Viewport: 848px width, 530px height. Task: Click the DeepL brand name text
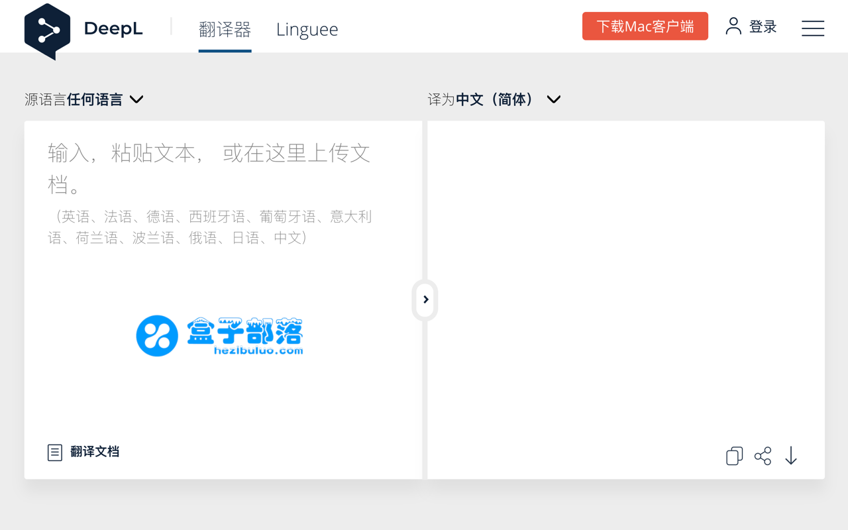point(113,29)
